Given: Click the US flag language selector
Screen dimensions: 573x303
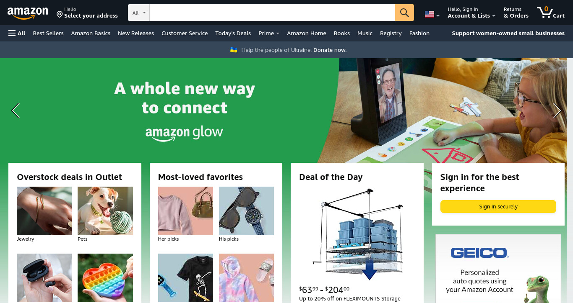Looking at the screenshot, I should (432, 14).
